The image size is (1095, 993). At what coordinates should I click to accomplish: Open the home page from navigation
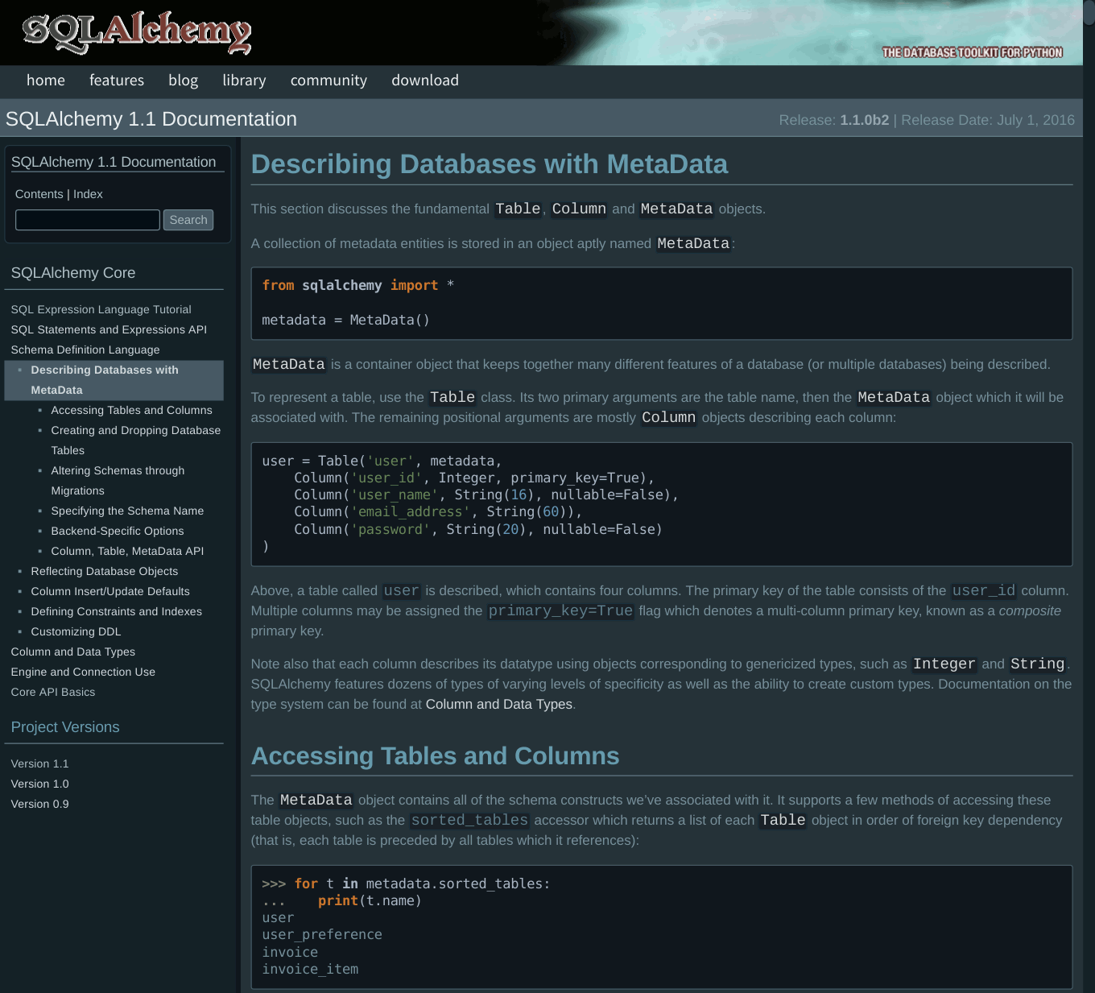click(45, 81)
